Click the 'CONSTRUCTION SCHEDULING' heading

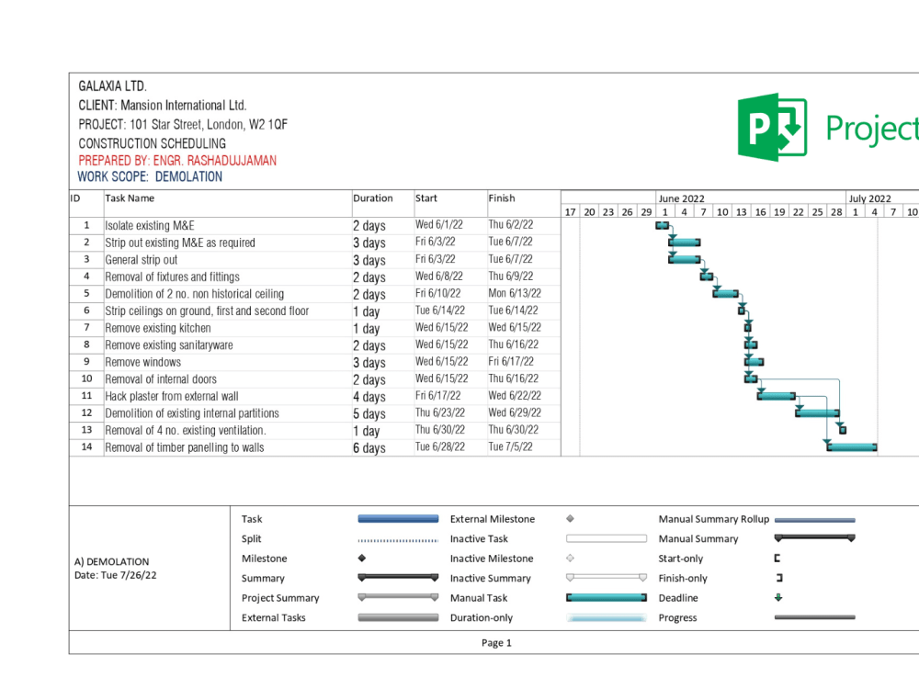click(x=152, y=143)
